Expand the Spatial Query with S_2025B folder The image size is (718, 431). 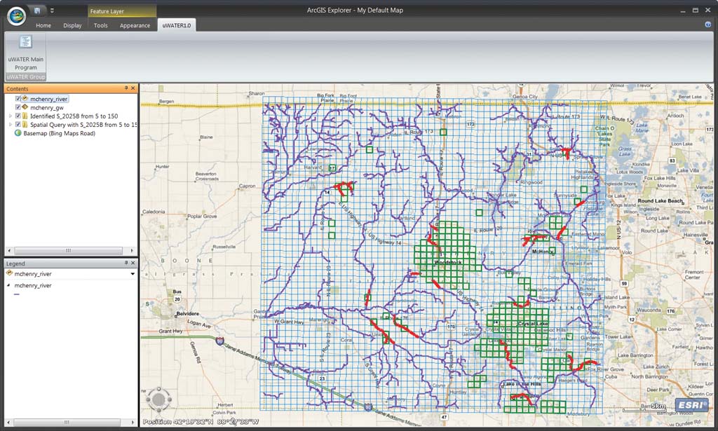pyautogui.click(x=11, y=125)
